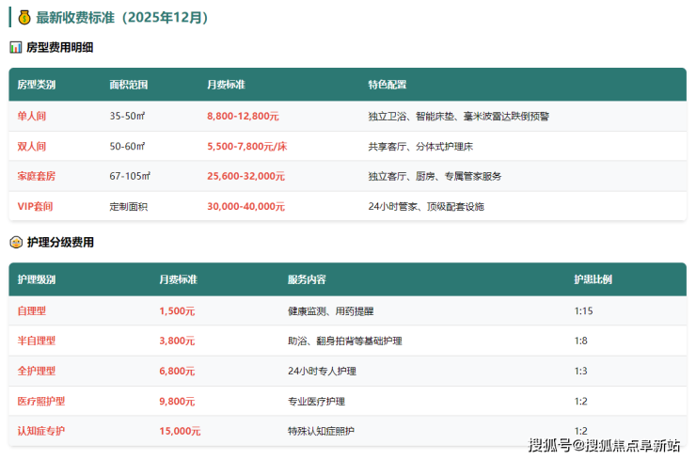The image size is (696, 460).
Task: Click the money bag icon beside 最新收费标准
Action: [x=24, y=18]
